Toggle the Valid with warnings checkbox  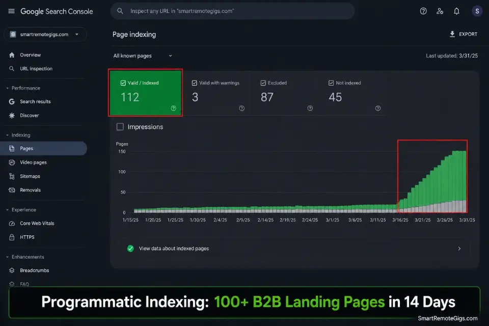point(195,83)
